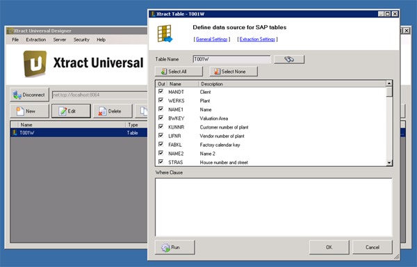Confirm the dialog with the OK button
The height and width of the screenshot is (267, 417).
tap(329, 248)
